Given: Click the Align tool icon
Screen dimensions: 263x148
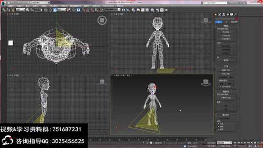Looking at the screenshot, I should pos(128,10).
